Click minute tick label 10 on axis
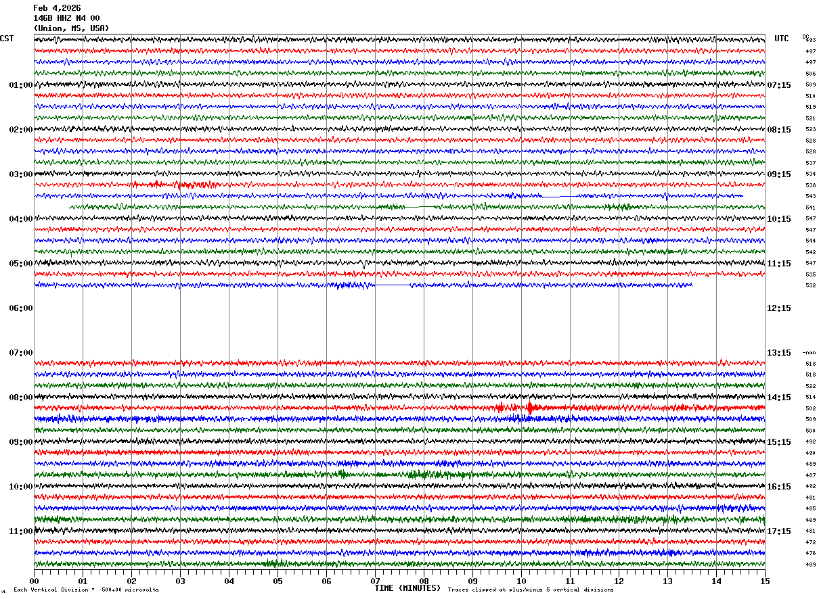The image size is (819, 599). pyautogui.click(x=521, y=581)
